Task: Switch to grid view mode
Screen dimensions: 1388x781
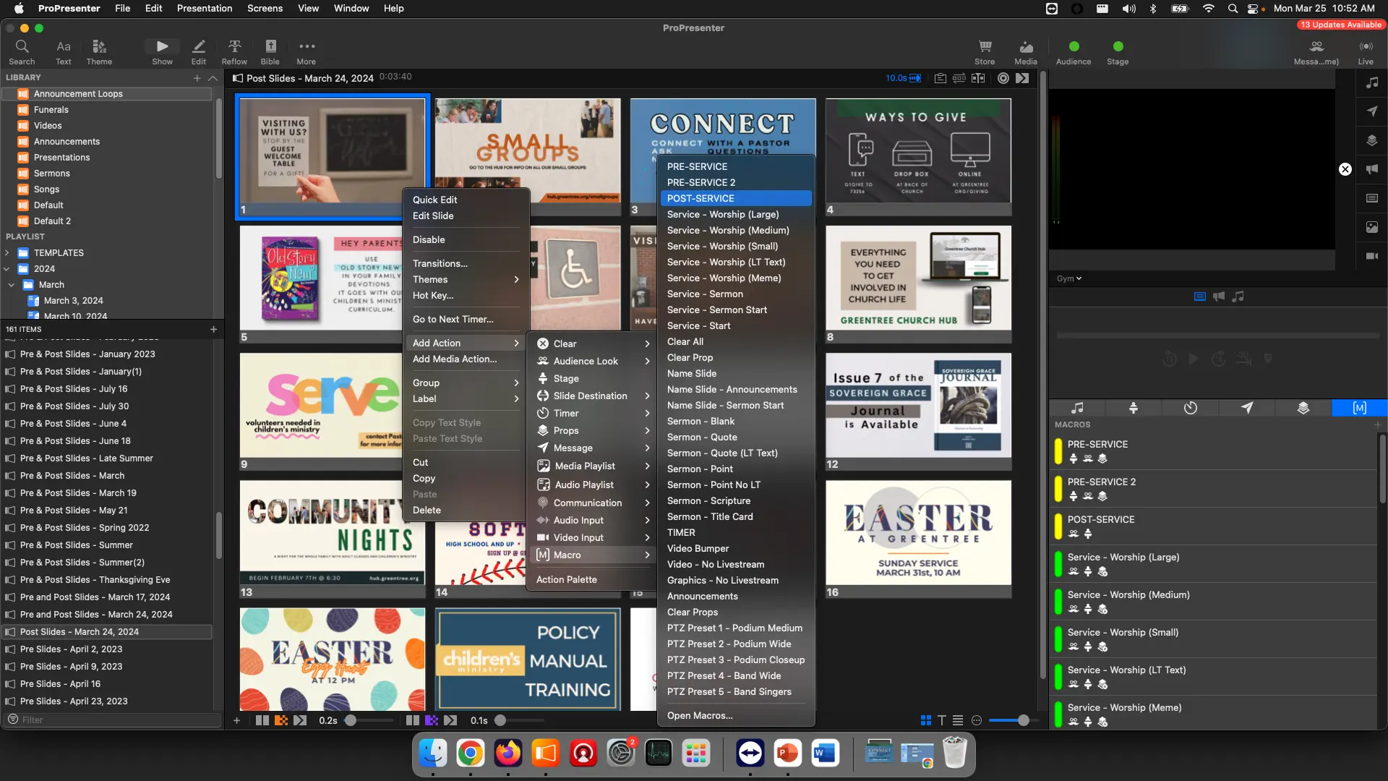Action: (x=925, y=720)
